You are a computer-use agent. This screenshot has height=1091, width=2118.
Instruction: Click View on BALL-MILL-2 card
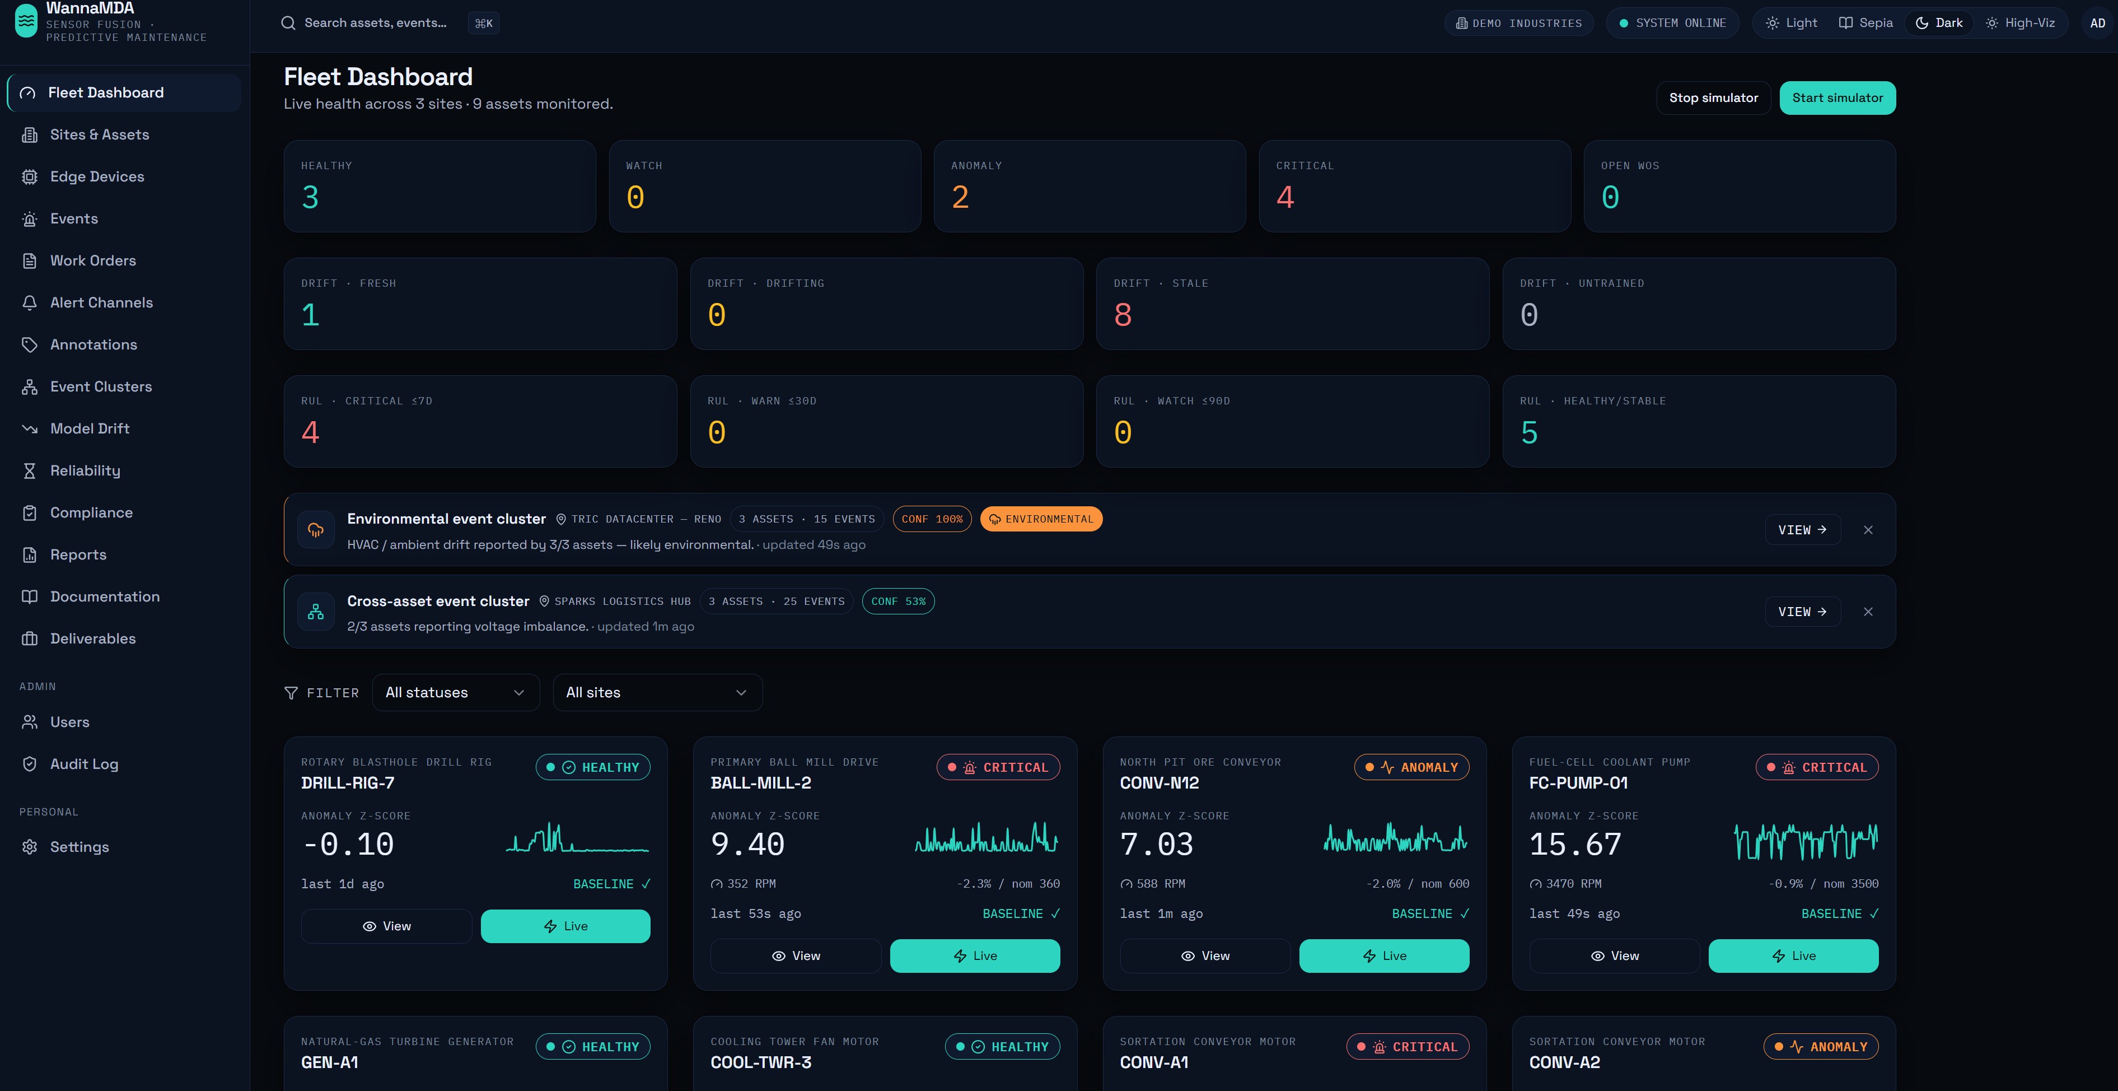(x=796, y=956)
